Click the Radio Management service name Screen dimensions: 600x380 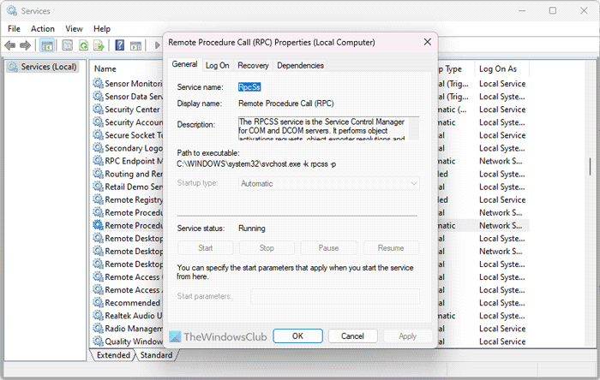[x=134, y=329]
